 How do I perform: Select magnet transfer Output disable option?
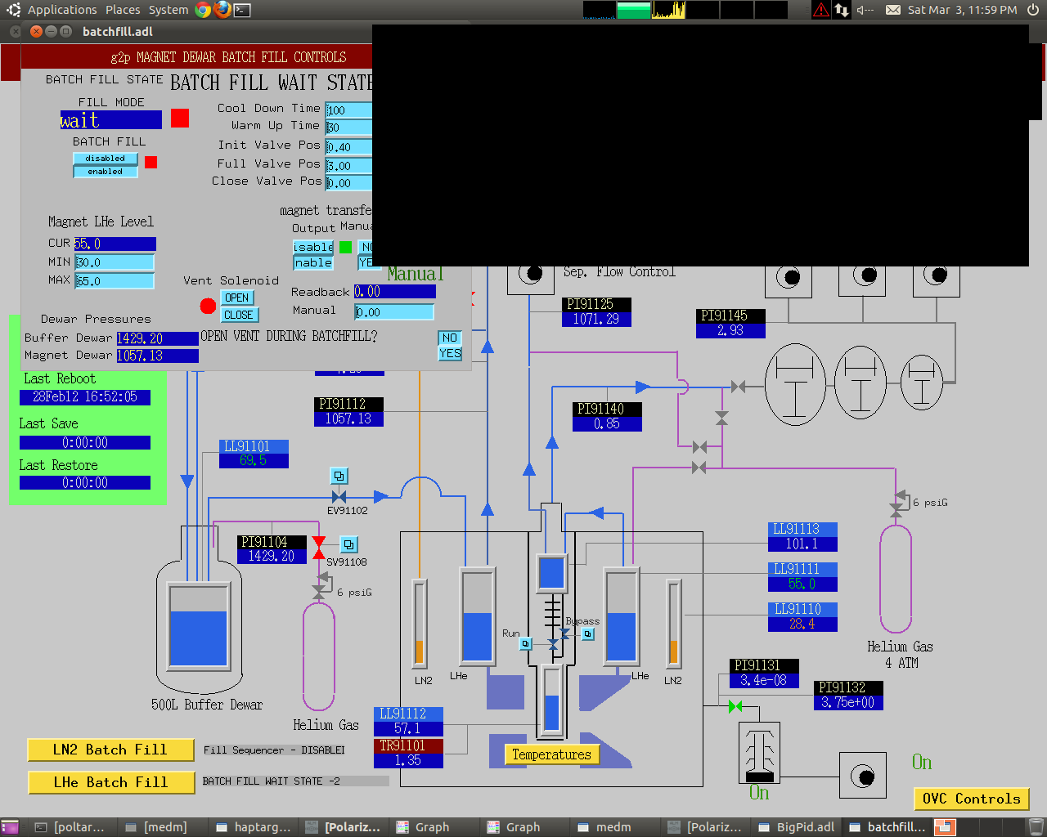click(313, 247)
